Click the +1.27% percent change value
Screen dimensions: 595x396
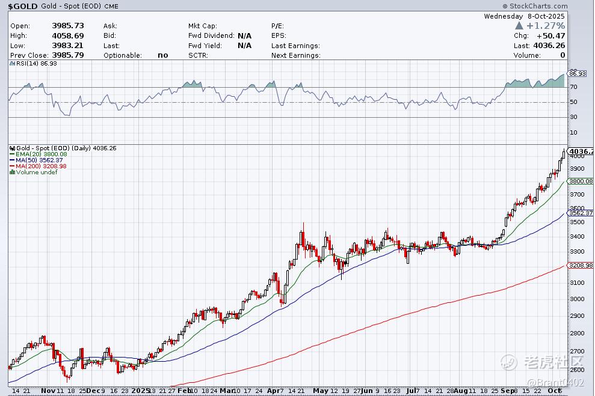pos(546,26)
